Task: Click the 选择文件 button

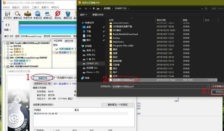Action: point(43,78)
